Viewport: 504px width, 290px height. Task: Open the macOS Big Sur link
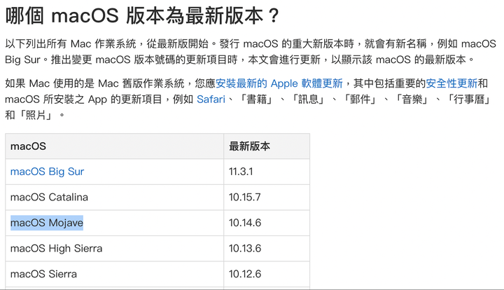[48, 172]
